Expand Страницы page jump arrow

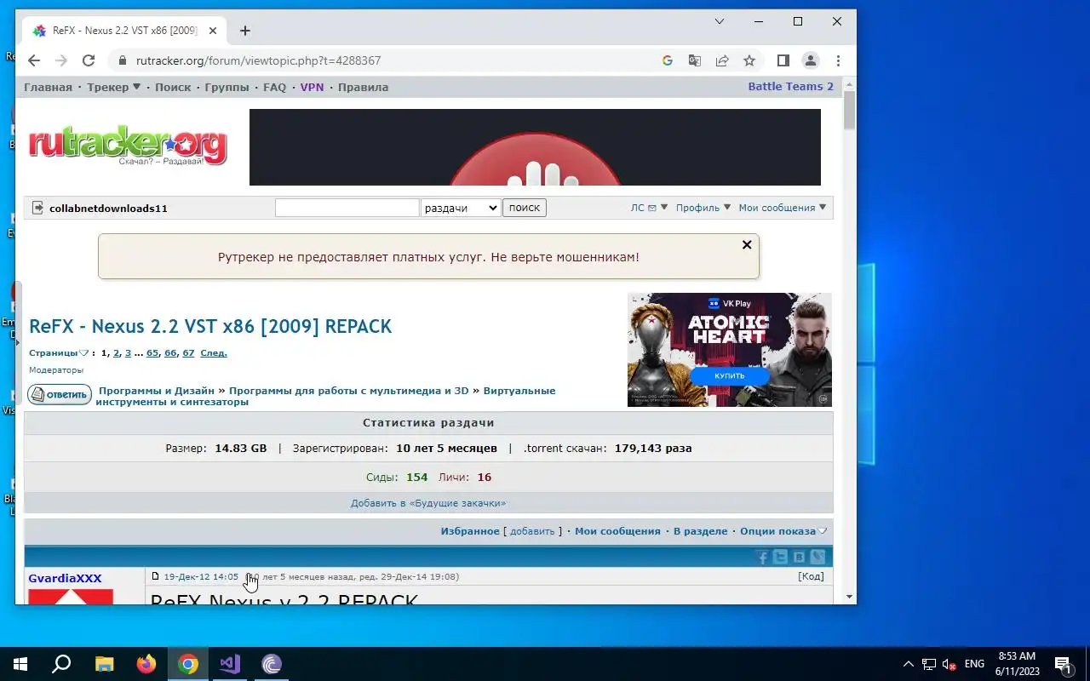83,352
